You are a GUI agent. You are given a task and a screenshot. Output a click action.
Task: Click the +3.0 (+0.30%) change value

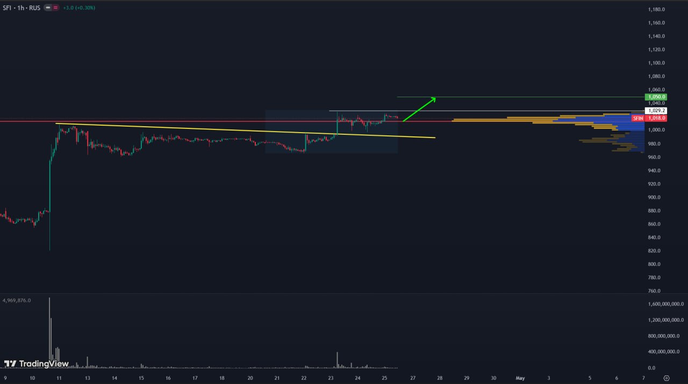pyautogui.click(x=79, y=8)
